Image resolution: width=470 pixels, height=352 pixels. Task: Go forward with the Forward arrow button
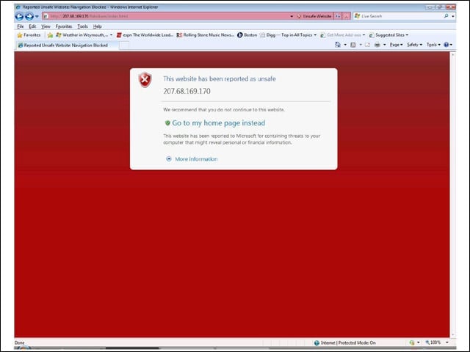[x=29, y=16]
